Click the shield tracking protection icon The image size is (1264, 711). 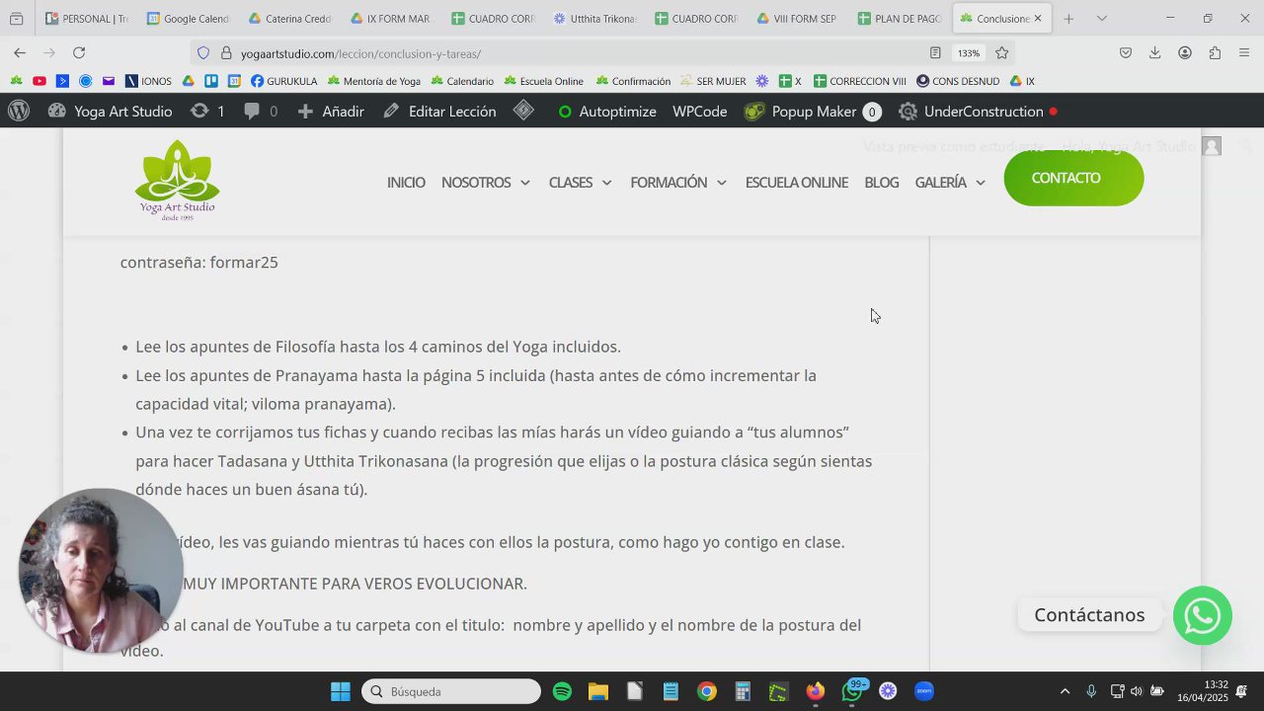point(203,53)
